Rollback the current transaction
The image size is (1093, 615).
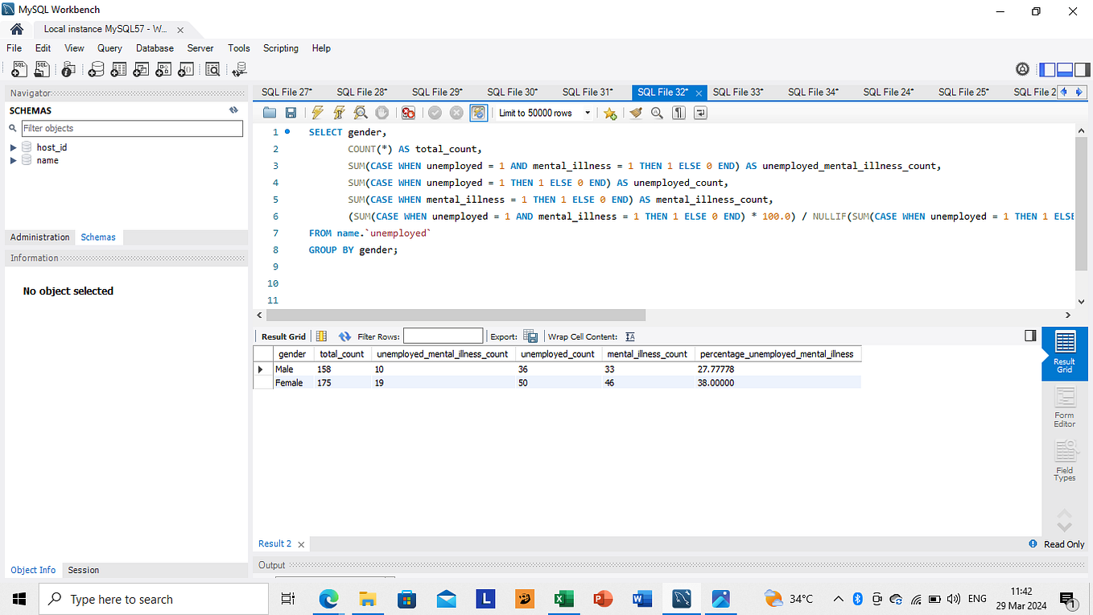pyautogui.click(x=456, y=113)
